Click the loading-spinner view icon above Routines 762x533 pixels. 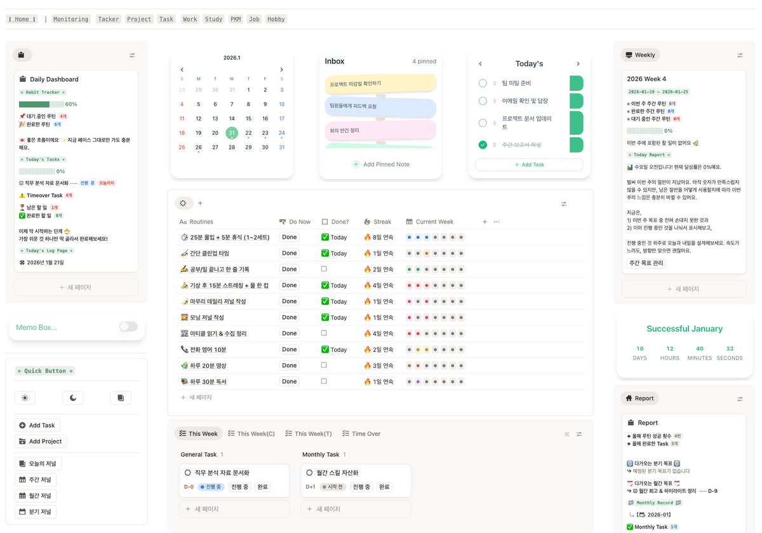pyautogui.click(x=184, y=203)
